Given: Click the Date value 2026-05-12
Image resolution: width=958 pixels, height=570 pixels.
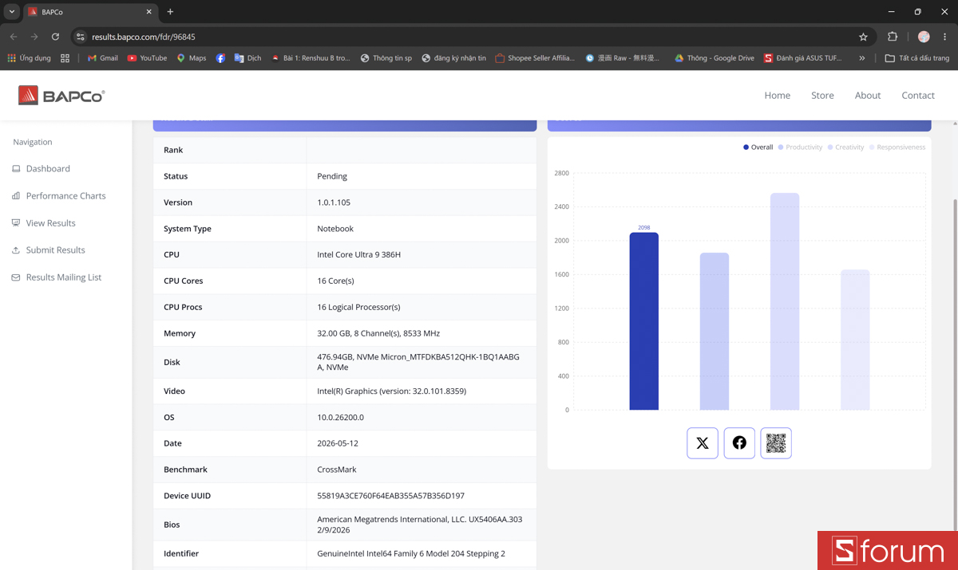Looking at the screenshot, I should point(338,443).
